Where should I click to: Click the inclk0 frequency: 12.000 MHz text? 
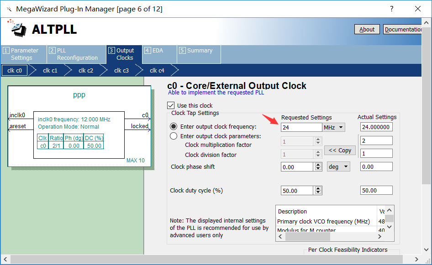(x=74, y=120)
